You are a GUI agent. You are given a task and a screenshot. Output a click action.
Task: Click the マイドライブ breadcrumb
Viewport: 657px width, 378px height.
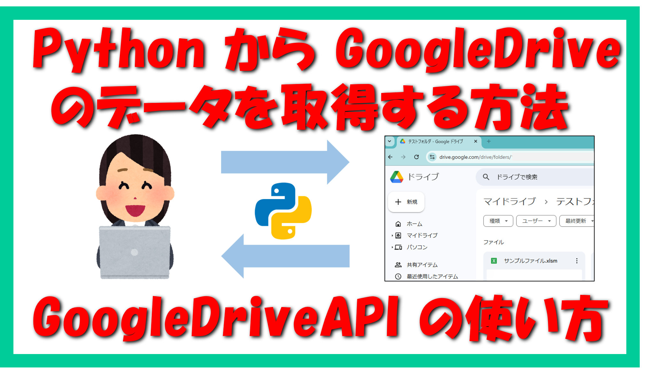click(x=509, y=201)
